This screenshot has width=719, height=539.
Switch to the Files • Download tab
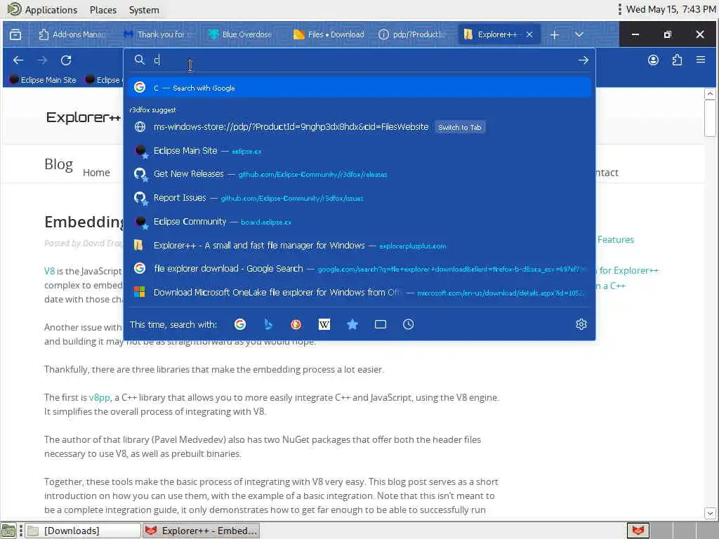pos(329,34)
